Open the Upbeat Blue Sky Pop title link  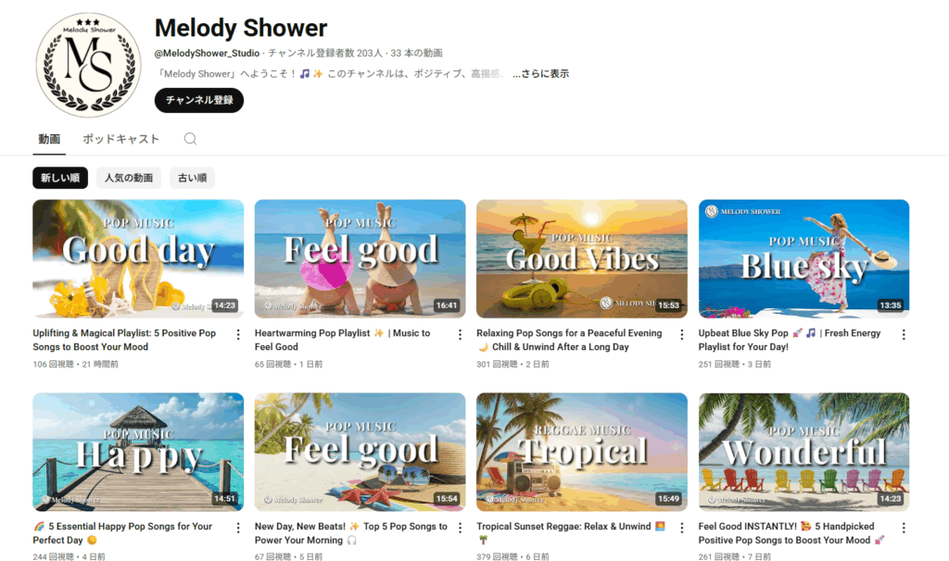coord(790,340)
